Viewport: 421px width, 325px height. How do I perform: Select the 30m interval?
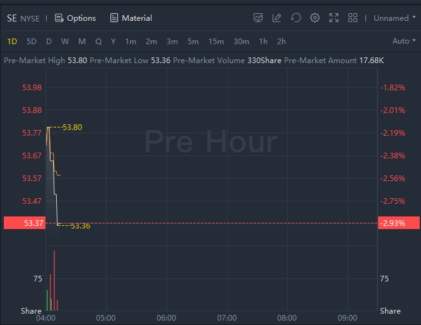[x=241, y=42]
